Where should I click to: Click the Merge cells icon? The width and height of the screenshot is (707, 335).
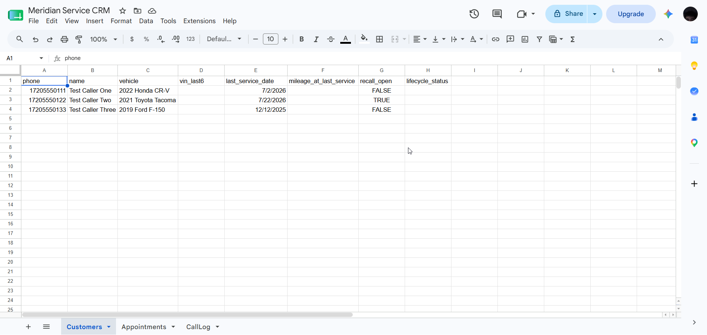(x=395, y=39)
